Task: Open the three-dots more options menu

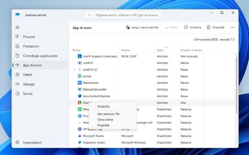Action: [233, 27]
